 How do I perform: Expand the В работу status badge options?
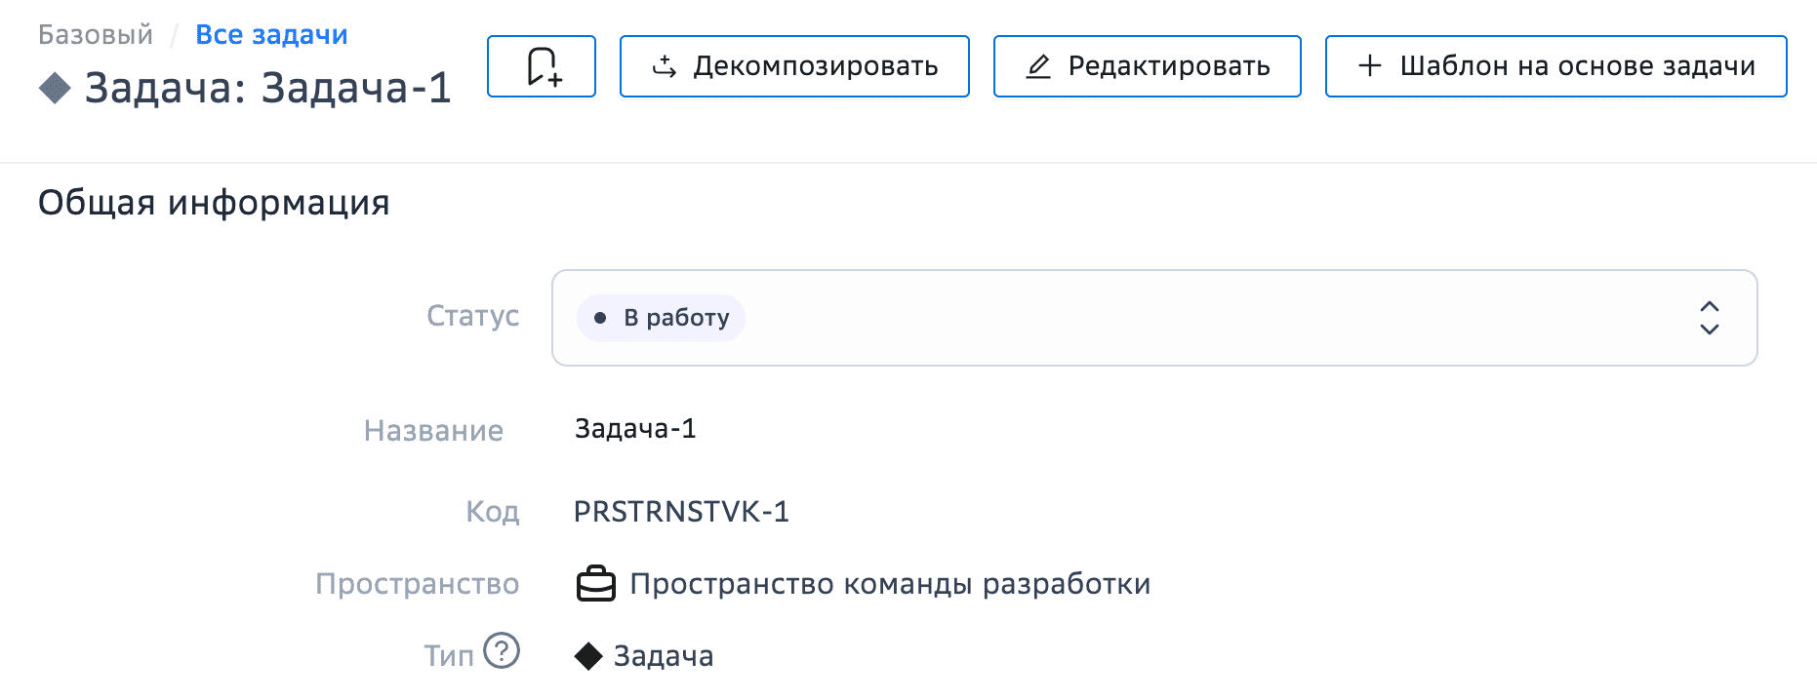coord(660,318)
